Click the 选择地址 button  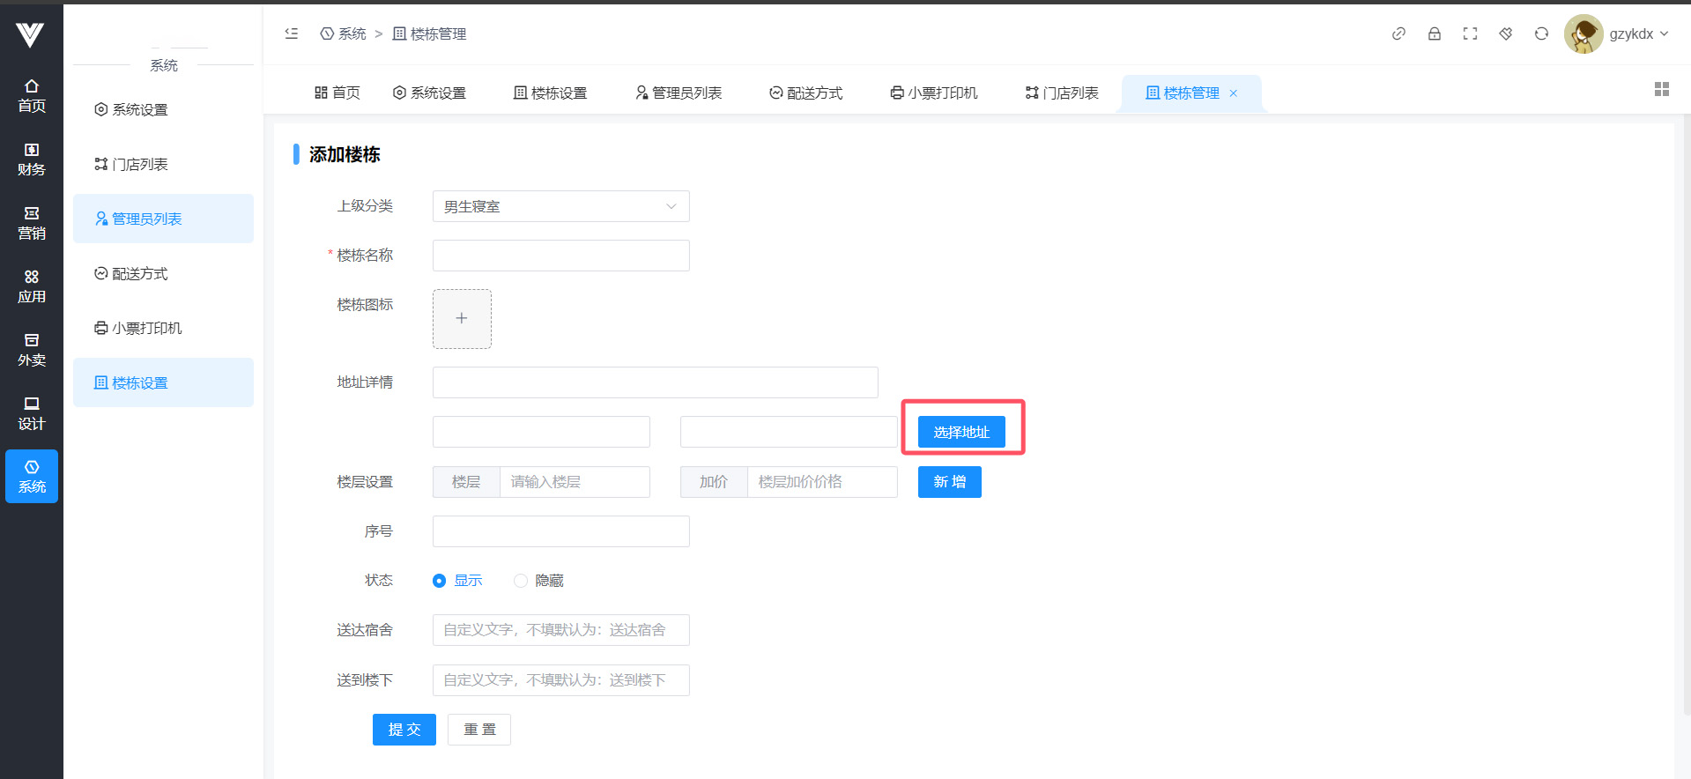coord(961,432)
